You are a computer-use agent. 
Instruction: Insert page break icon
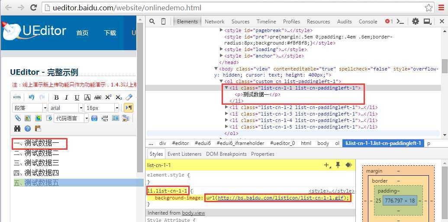105,118
